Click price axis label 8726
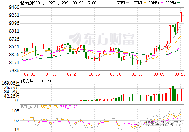189x132 pixels. pyautogui.click(x=14, y=39)
